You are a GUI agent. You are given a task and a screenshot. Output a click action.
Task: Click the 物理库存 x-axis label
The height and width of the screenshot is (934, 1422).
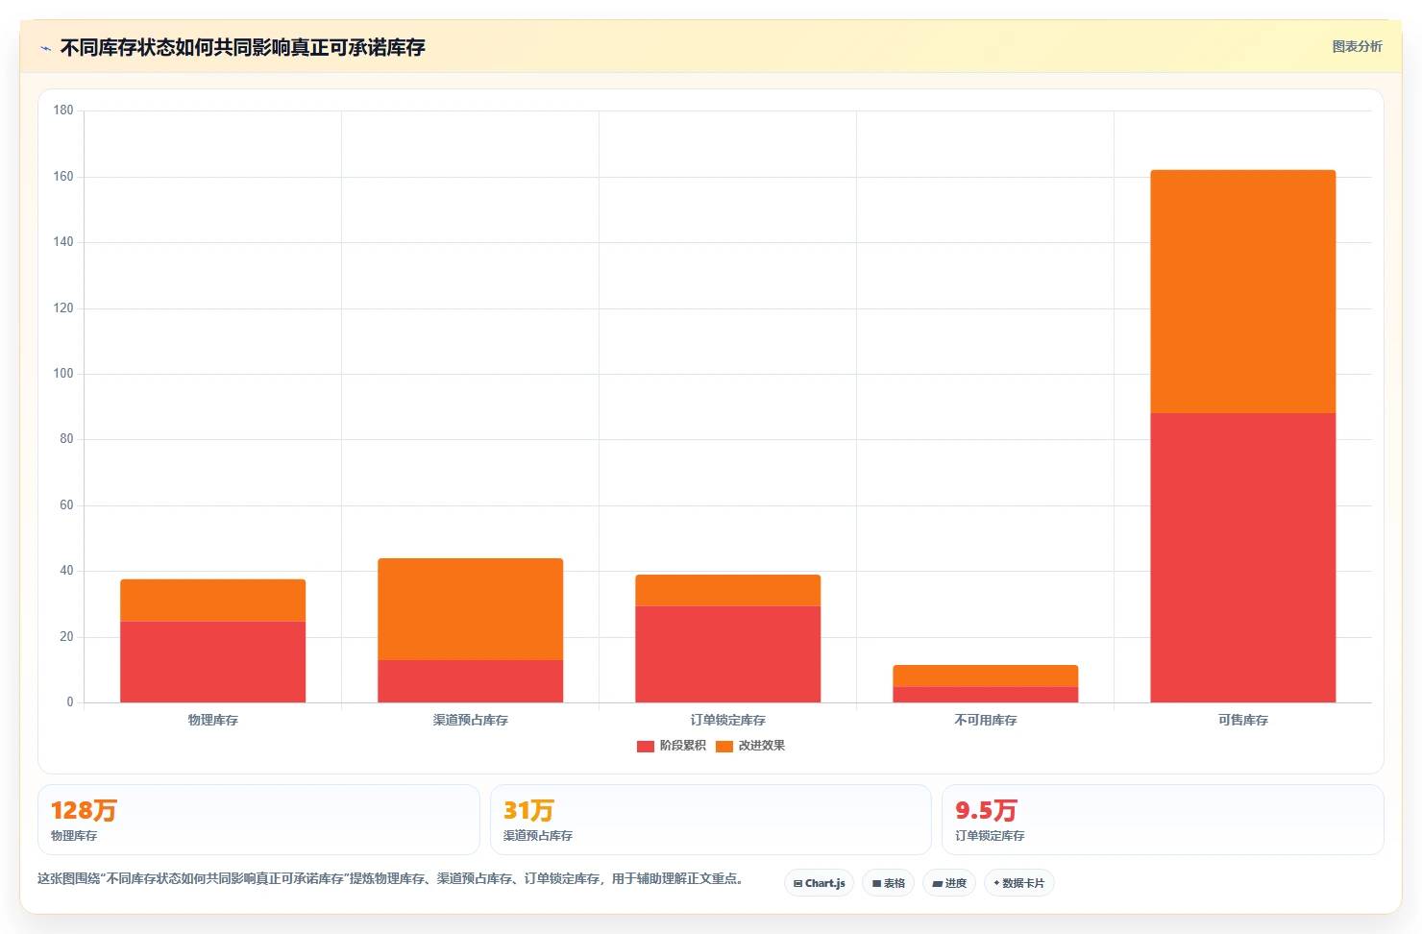click(x=212, y=720)
